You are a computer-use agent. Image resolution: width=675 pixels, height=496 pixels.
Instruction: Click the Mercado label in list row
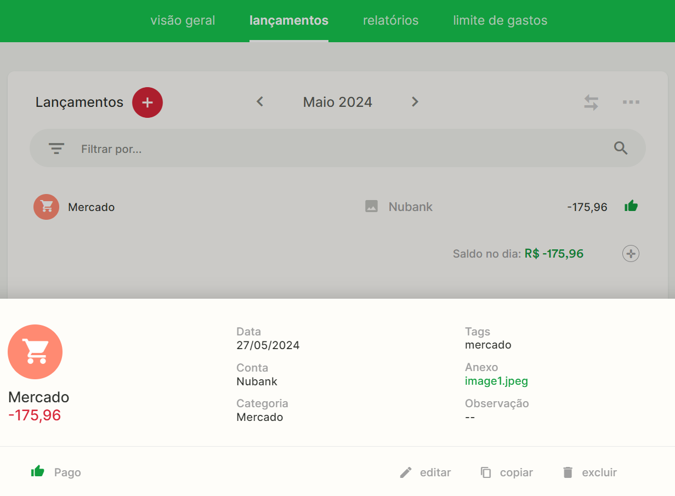[x=91, y=207]
